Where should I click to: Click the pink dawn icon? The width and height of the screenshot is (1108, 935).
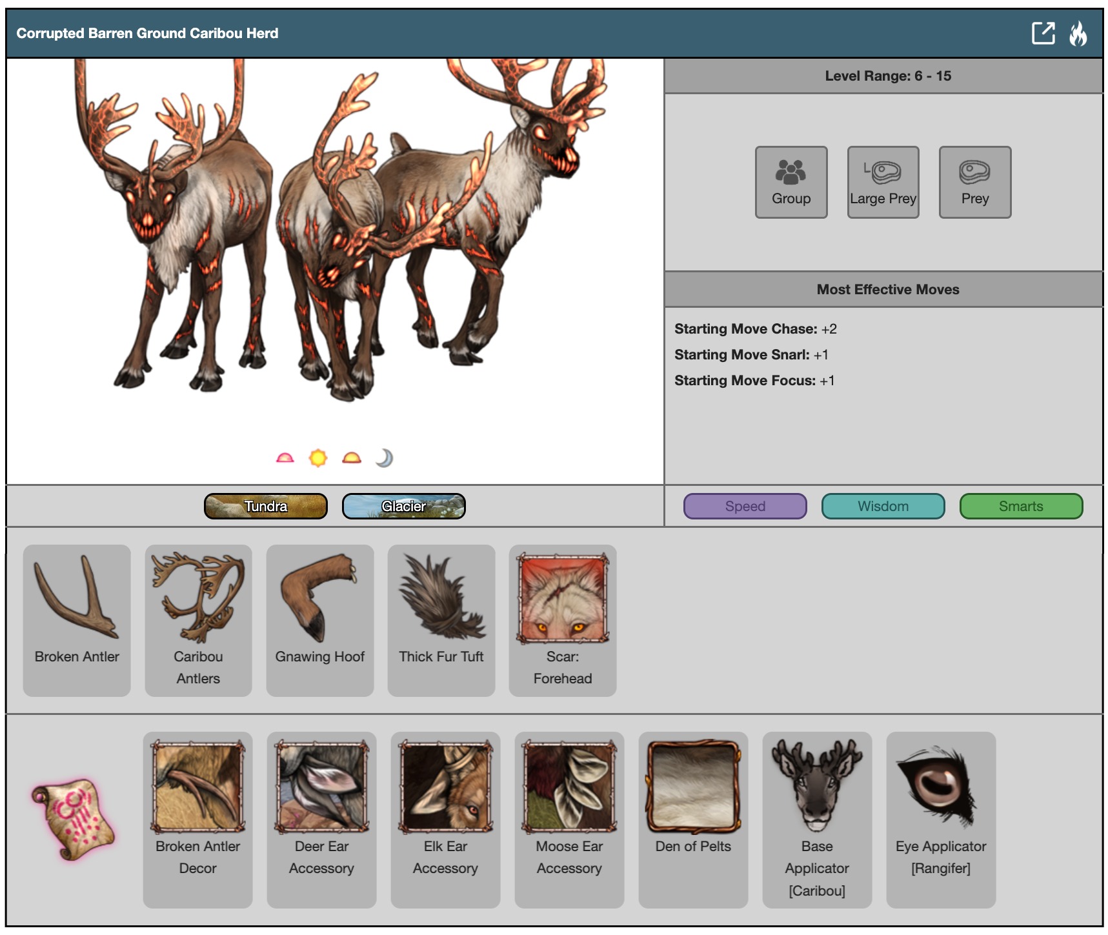point(285,458)
